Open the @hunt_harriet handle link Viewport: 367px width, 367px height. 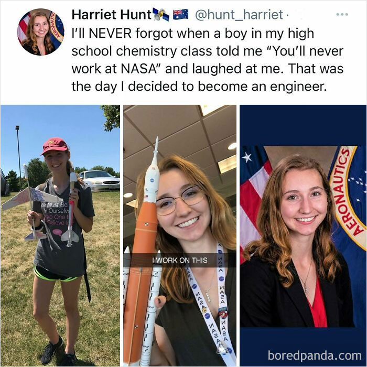[x=239, y=15]
